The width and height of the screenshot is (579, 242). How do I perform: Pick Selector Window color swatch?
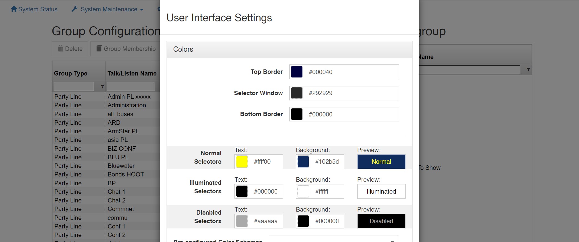pyautogui.click(x=297, y=93)
